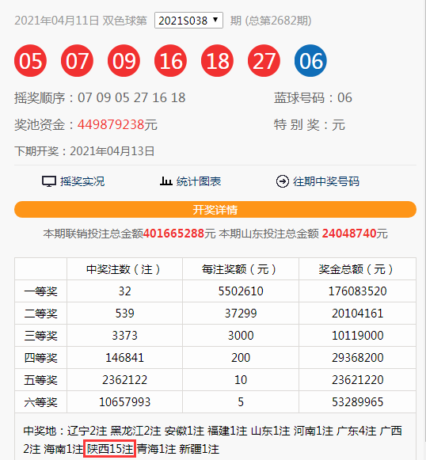426x460 pixels.
Task: Click third prize total 10119000
Action: tap(357, 336)
